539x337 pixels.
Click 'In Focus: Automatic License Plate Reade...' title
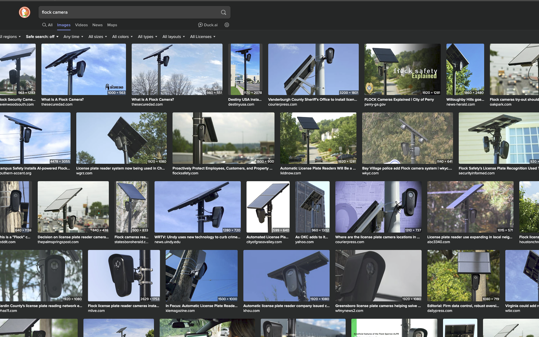(202, 306)
